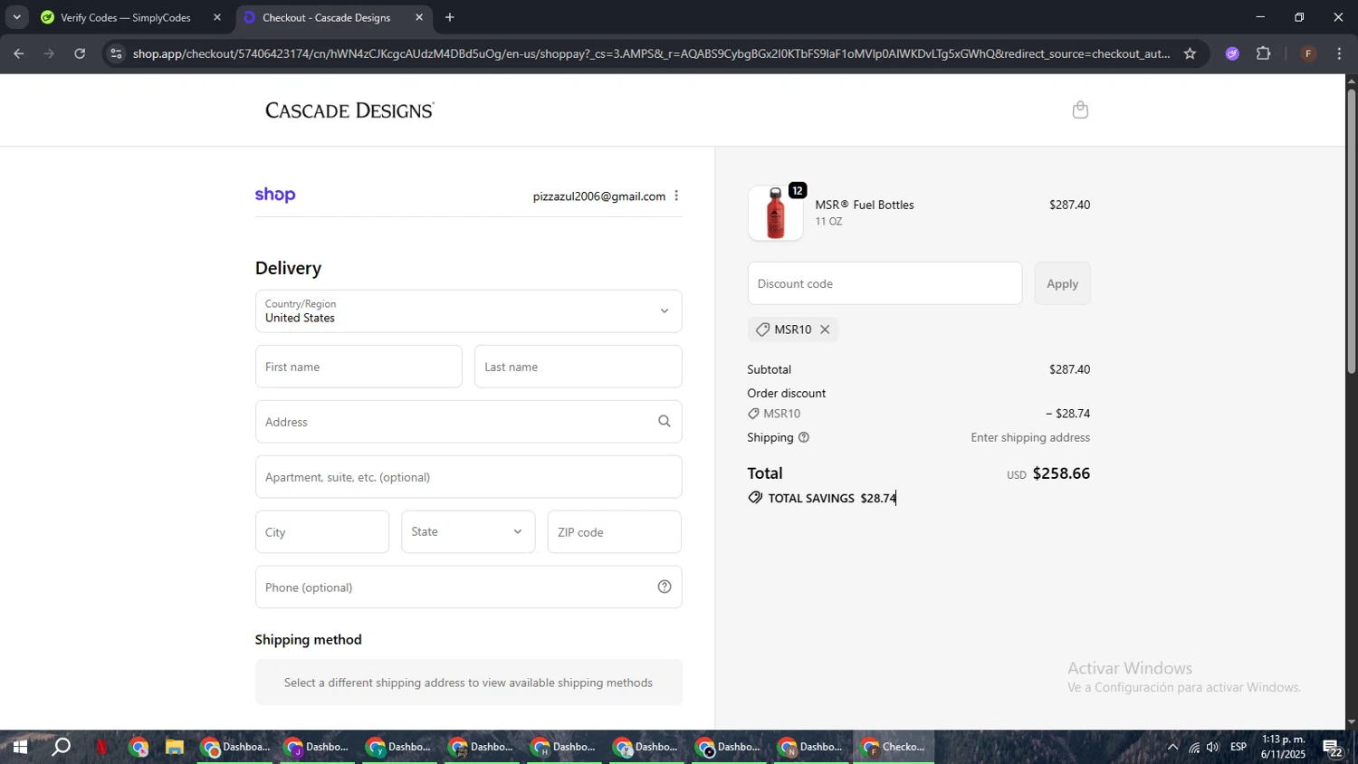Expand the Country/Region dropdown

point(468,311)
